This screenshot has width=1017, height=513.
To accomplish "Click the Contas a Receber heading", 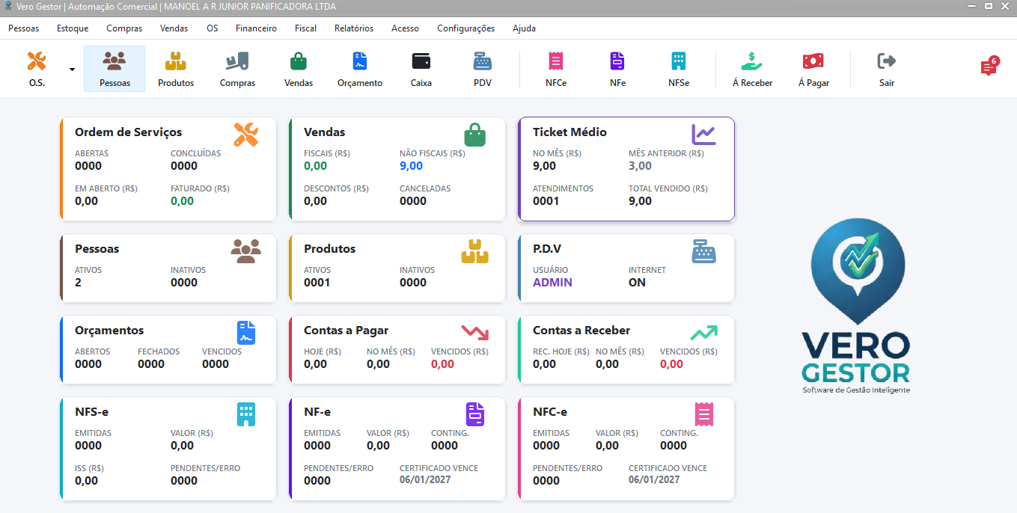I will [581, 330].
